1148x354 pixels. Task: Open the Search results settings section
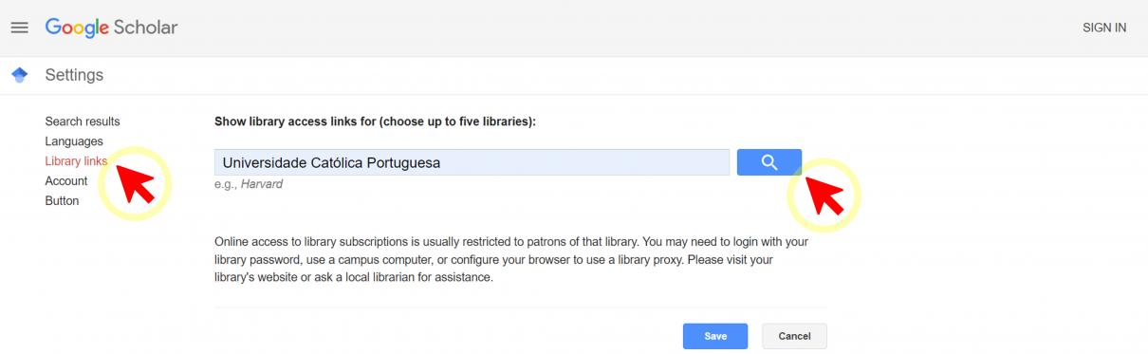click(83, 121)
